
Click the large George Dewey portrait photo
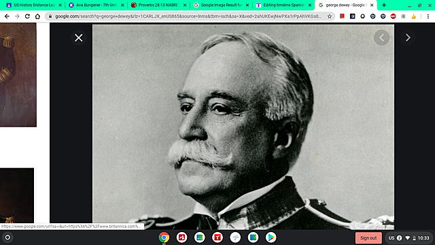[243, 127]
